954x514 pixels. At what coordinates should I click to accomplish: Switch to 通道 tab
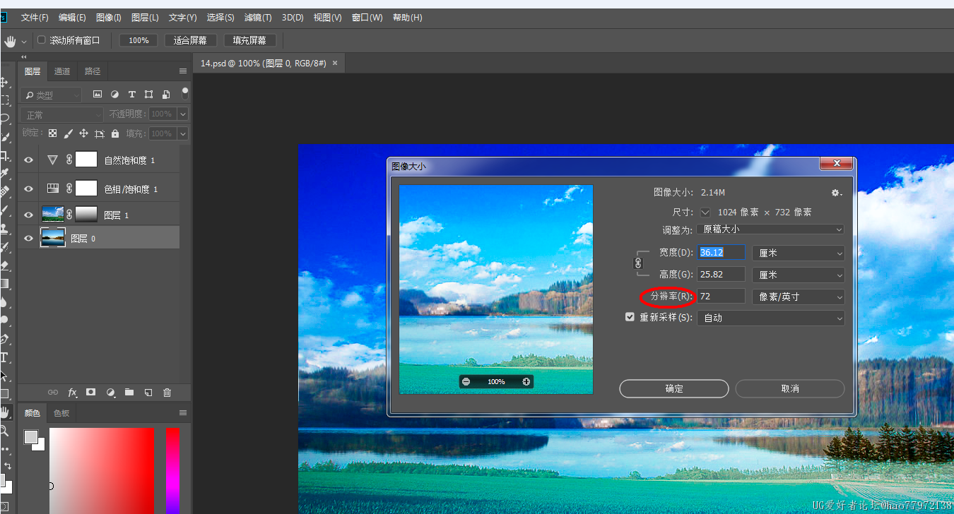tap(62, 71)
